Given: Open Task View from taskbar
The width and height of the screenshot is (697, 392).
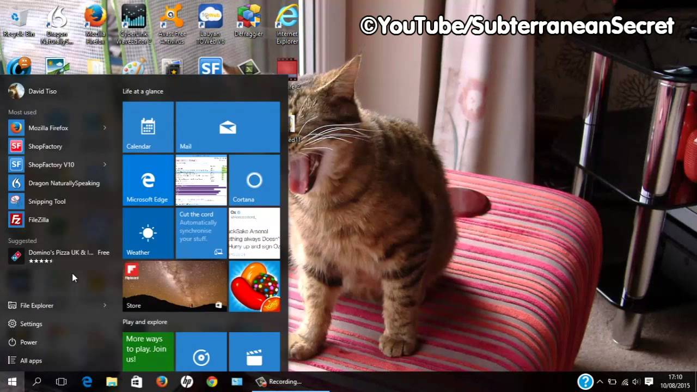Looking at the screenshot, I should (62, 382).
